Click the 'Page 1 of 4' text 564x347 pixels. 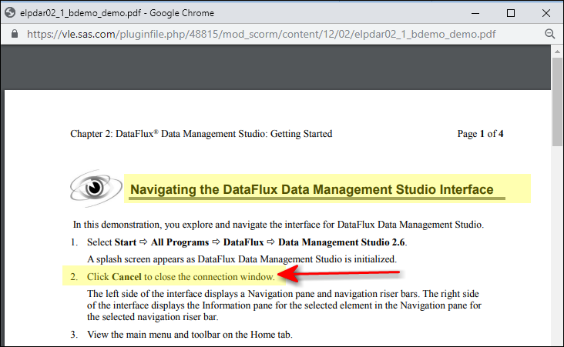(x=480, y=134)
